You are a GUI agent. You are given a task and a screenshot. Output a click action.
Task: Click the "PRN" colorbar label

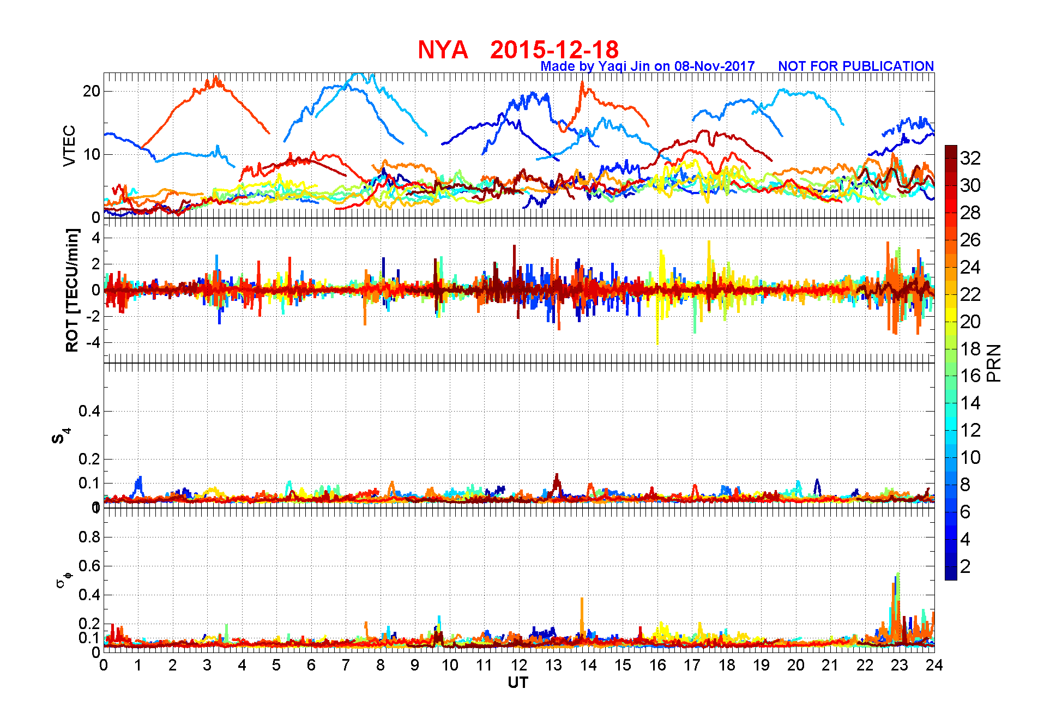(994, 363)
